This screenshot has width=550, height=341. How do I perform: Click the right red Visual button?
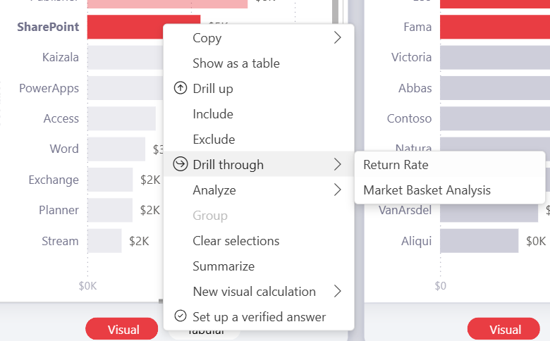[503, 329]
